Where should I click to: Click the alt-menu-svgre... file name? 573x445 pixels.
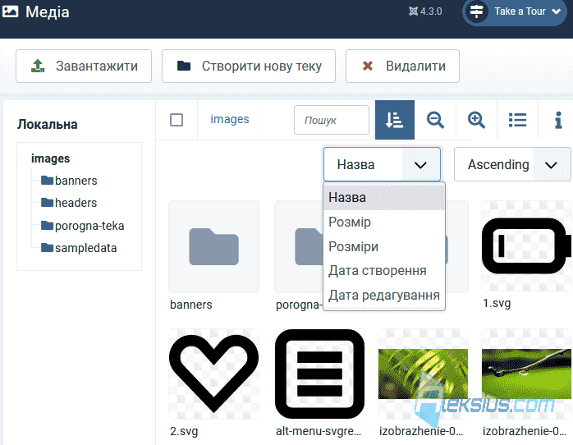point(319,432)
